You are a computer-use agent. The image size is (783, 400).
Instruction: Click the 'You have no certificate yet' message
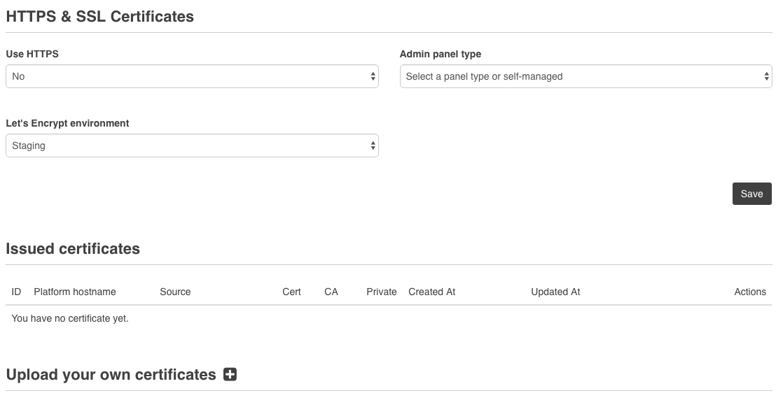70,318
